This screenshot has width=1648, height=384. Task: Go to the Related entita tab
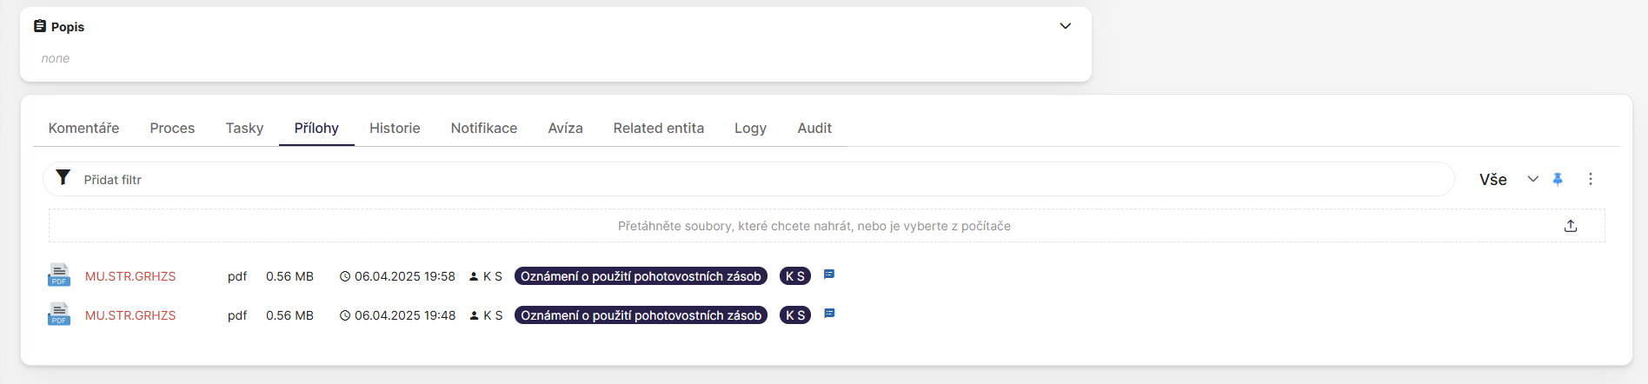point(658,128)
